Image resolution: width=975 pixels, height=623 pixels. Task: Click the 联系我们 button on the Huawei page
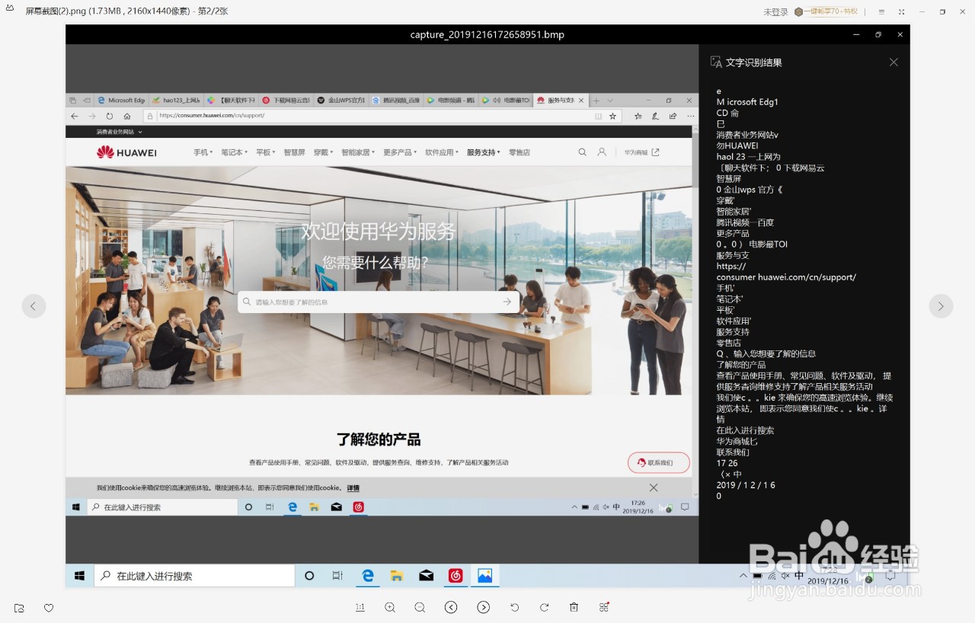pos(659,462)
